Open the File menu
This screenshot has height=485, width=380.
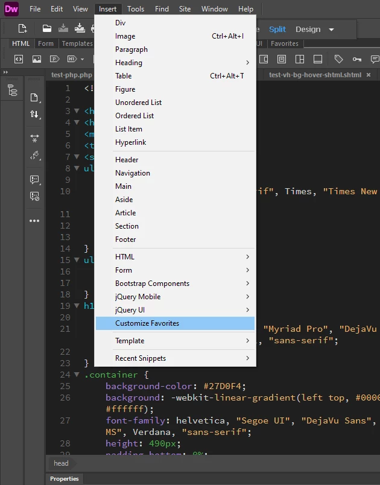35,9
